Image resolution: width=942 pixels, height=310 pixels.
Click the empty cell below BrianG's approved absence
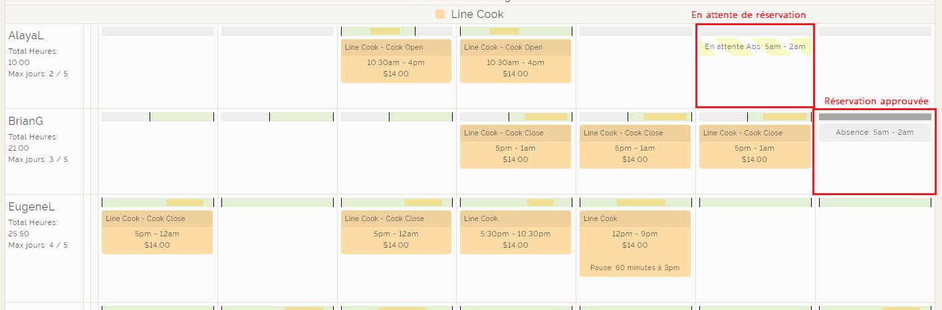(874, 166)
